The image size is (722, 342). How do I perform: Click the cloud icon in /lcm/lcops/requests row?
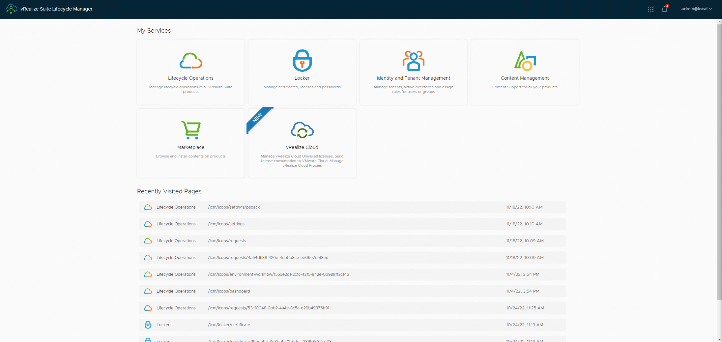pos(148,241)
